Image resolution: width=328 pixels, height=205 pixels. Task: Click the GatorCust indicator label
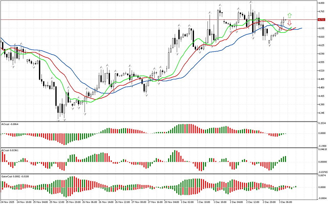[x=15, y=176]
